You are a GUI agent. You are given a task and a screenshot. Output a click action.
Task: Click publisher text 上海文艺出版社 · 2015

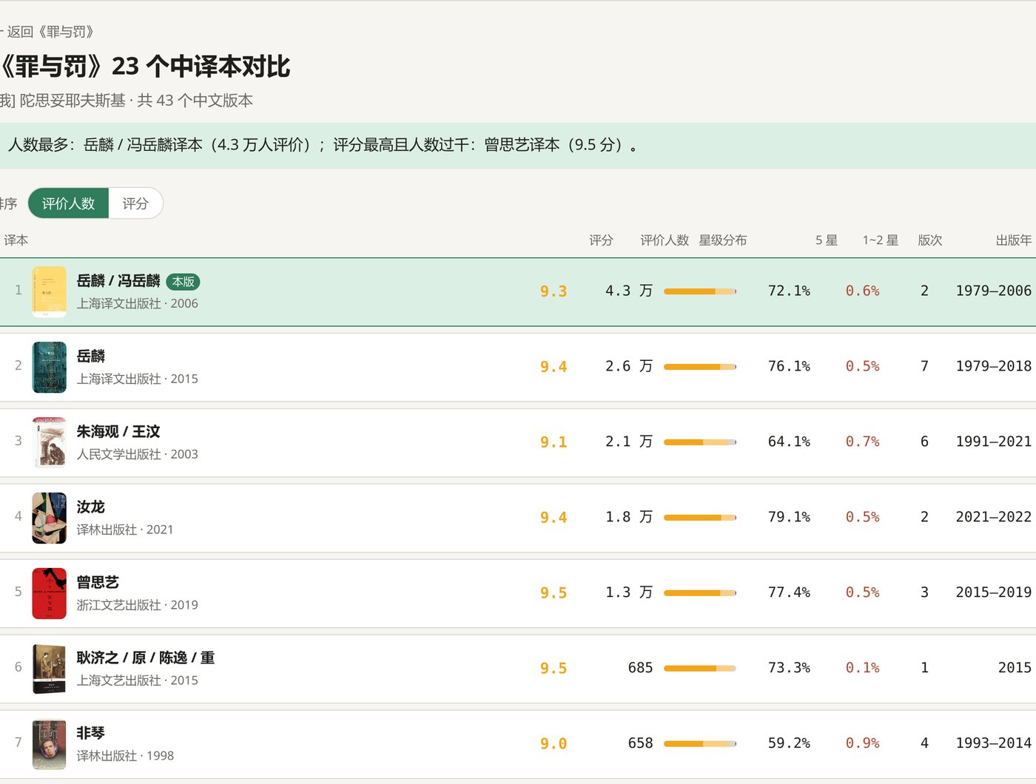tap(138, 681)
